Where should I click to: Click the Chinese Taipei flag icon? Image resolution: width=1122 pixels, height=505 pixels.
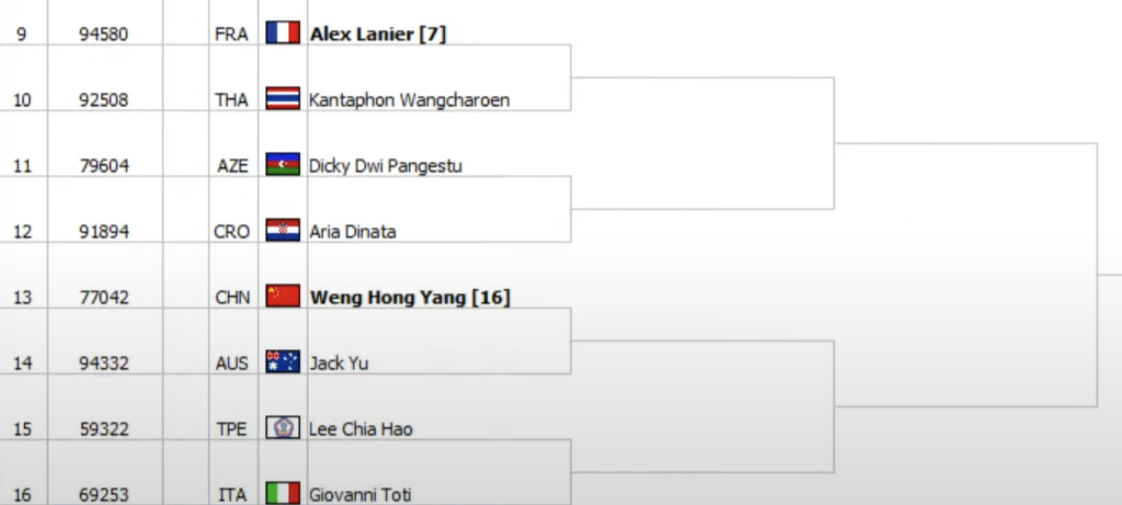(x=283, y=427)
